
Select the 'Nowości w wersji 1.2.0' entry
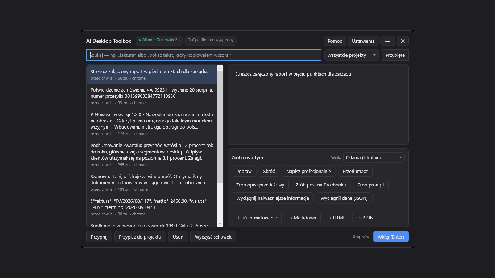(x=152, y=124)
